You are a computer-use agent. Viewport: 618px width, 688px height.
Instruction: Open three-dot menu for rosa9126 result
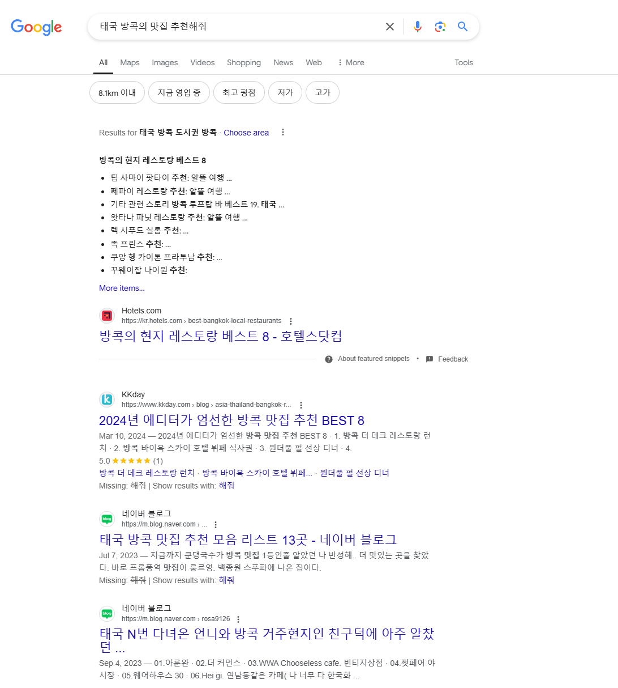[x=238, y=619]
